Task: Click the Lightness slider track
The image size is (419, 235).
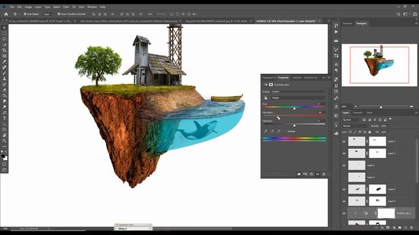Action: [x=294, y=124]
